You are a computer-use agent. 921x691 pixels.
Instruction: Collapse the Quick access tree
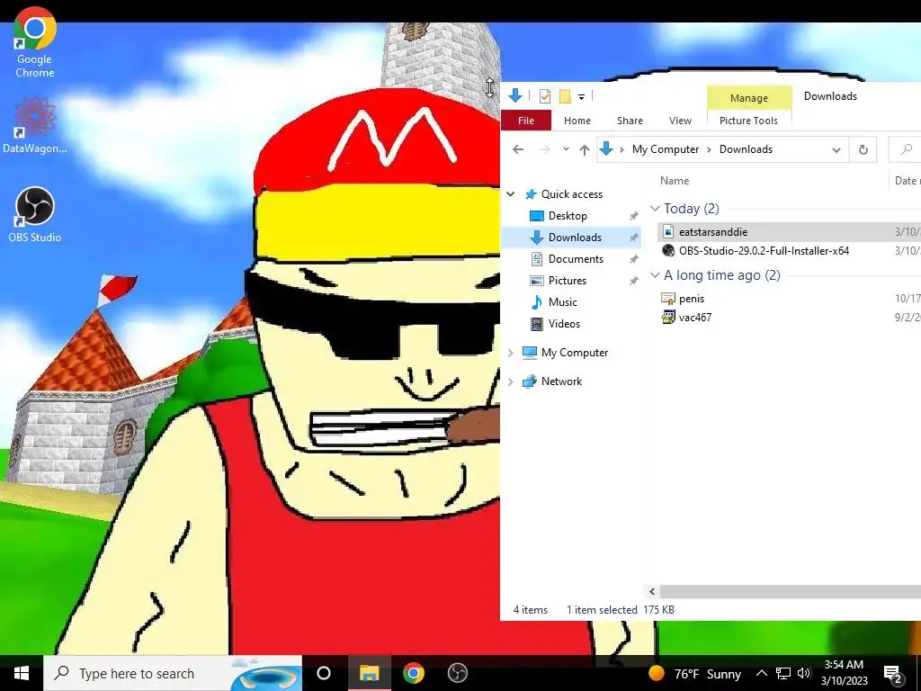click(511, 194)
